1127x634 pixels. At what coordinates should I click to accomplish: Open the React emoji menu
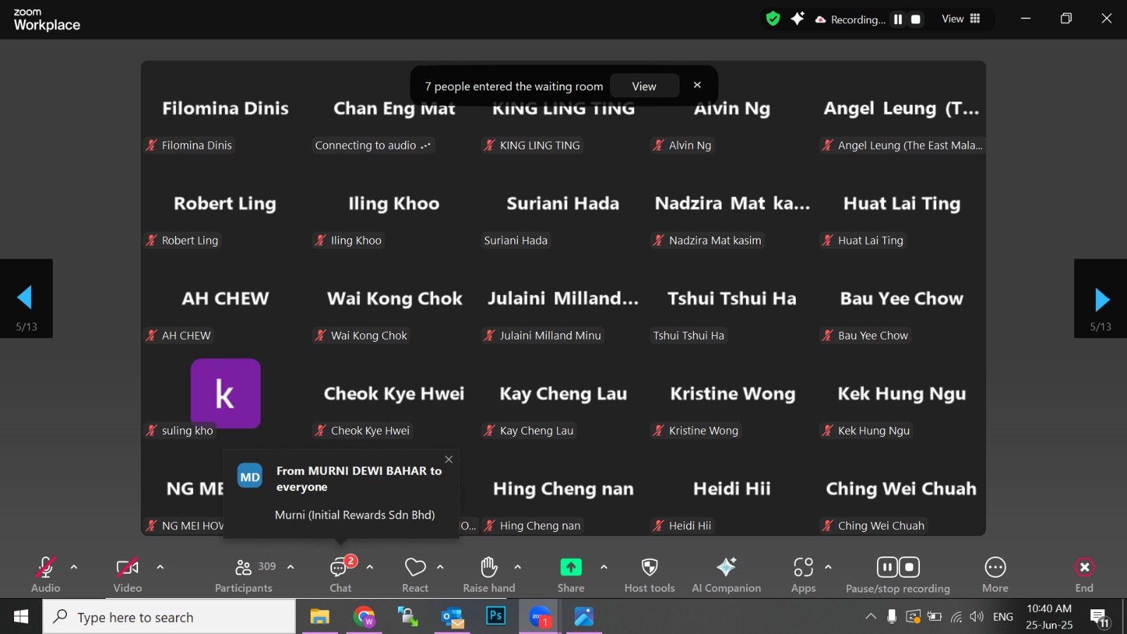[x=416, y=575]
